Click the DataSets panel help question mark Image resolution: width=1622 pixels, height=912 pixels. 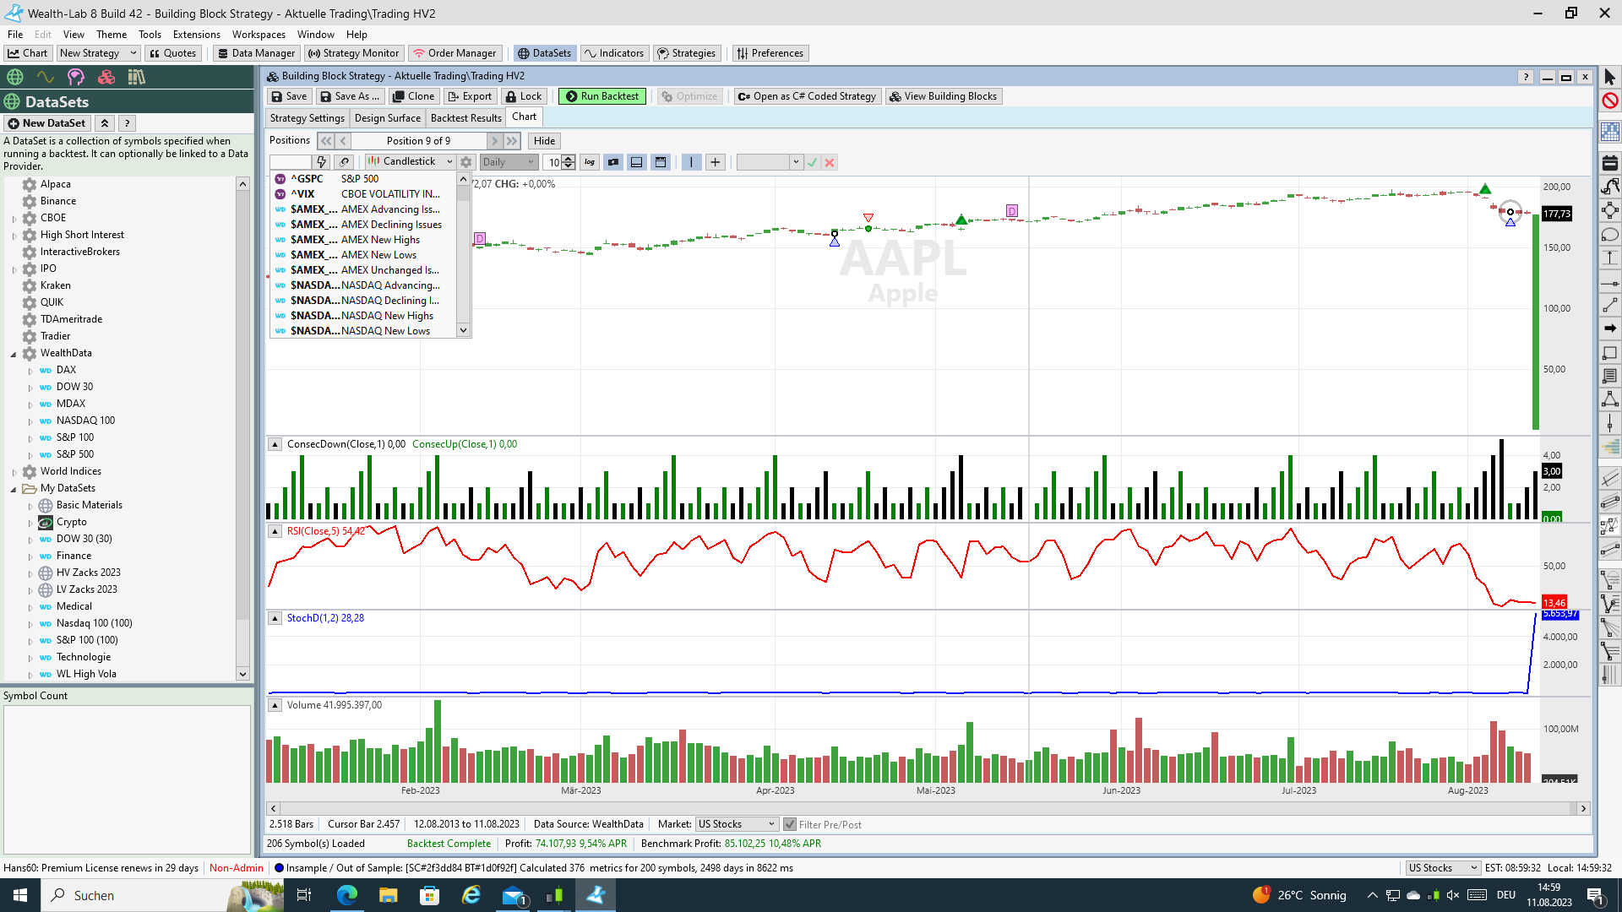127,123
